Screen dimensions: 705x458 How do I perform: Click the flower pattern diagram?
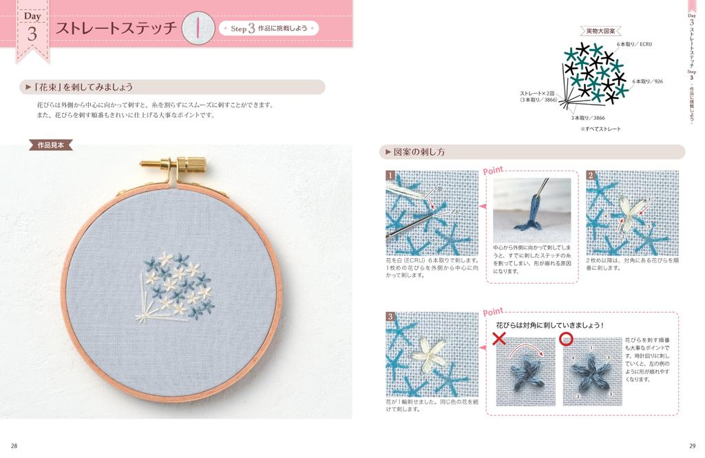click(x=593, y=77)
